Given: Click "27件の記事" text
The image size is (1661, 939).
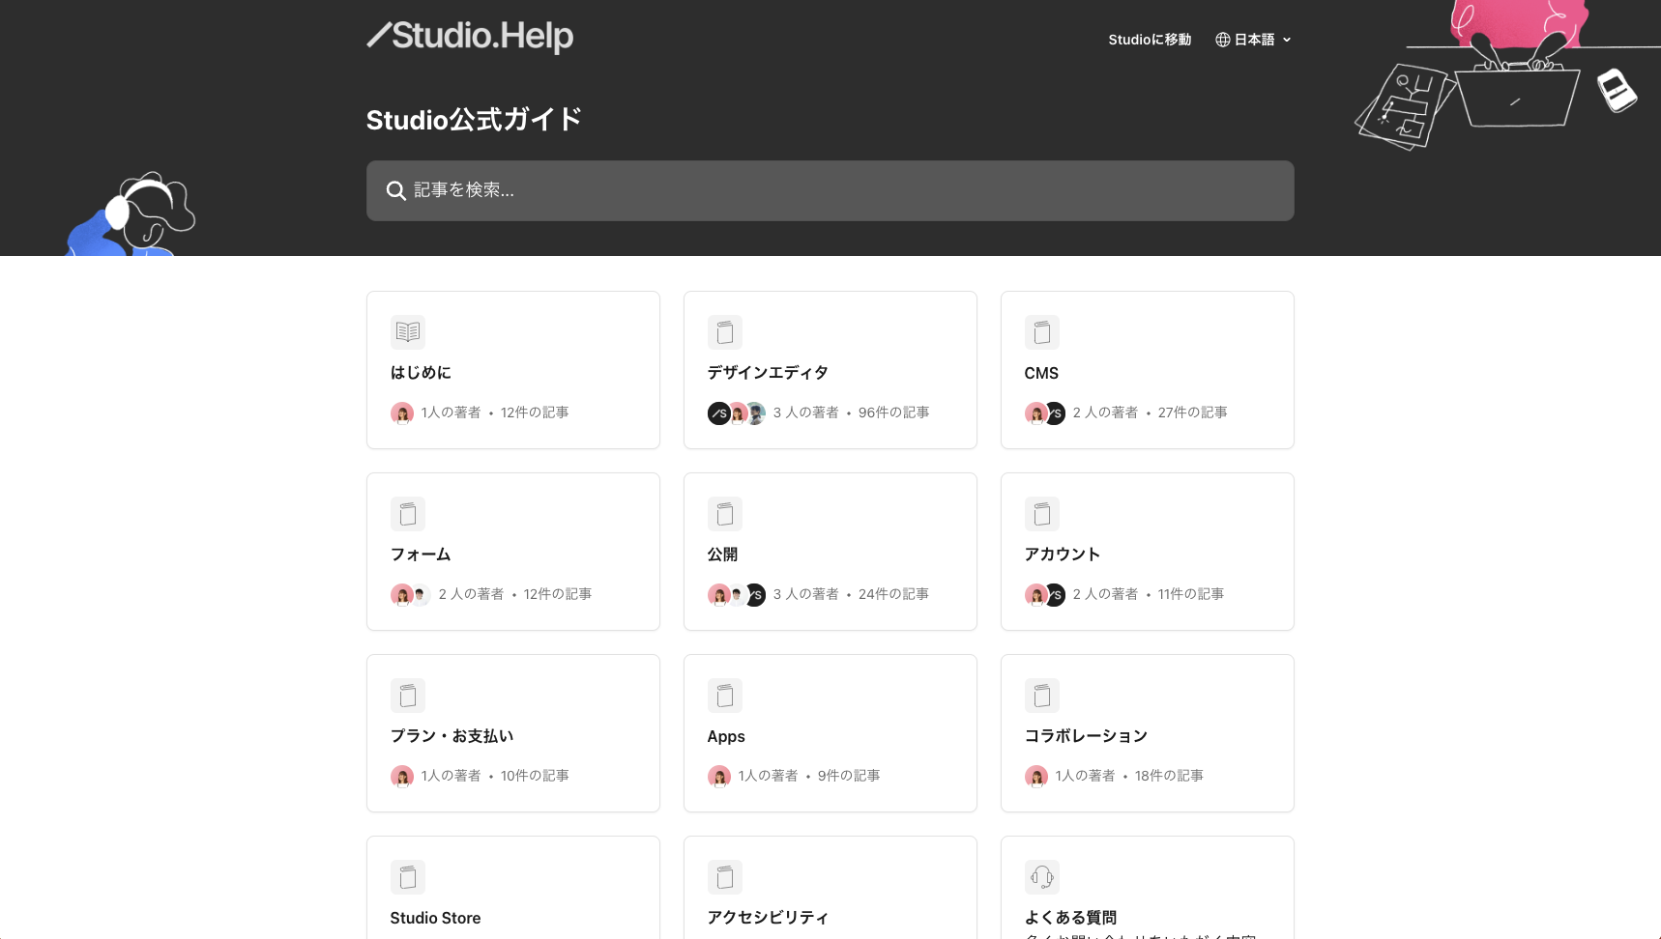Looking at the screenshot, I should point(1192,413).
